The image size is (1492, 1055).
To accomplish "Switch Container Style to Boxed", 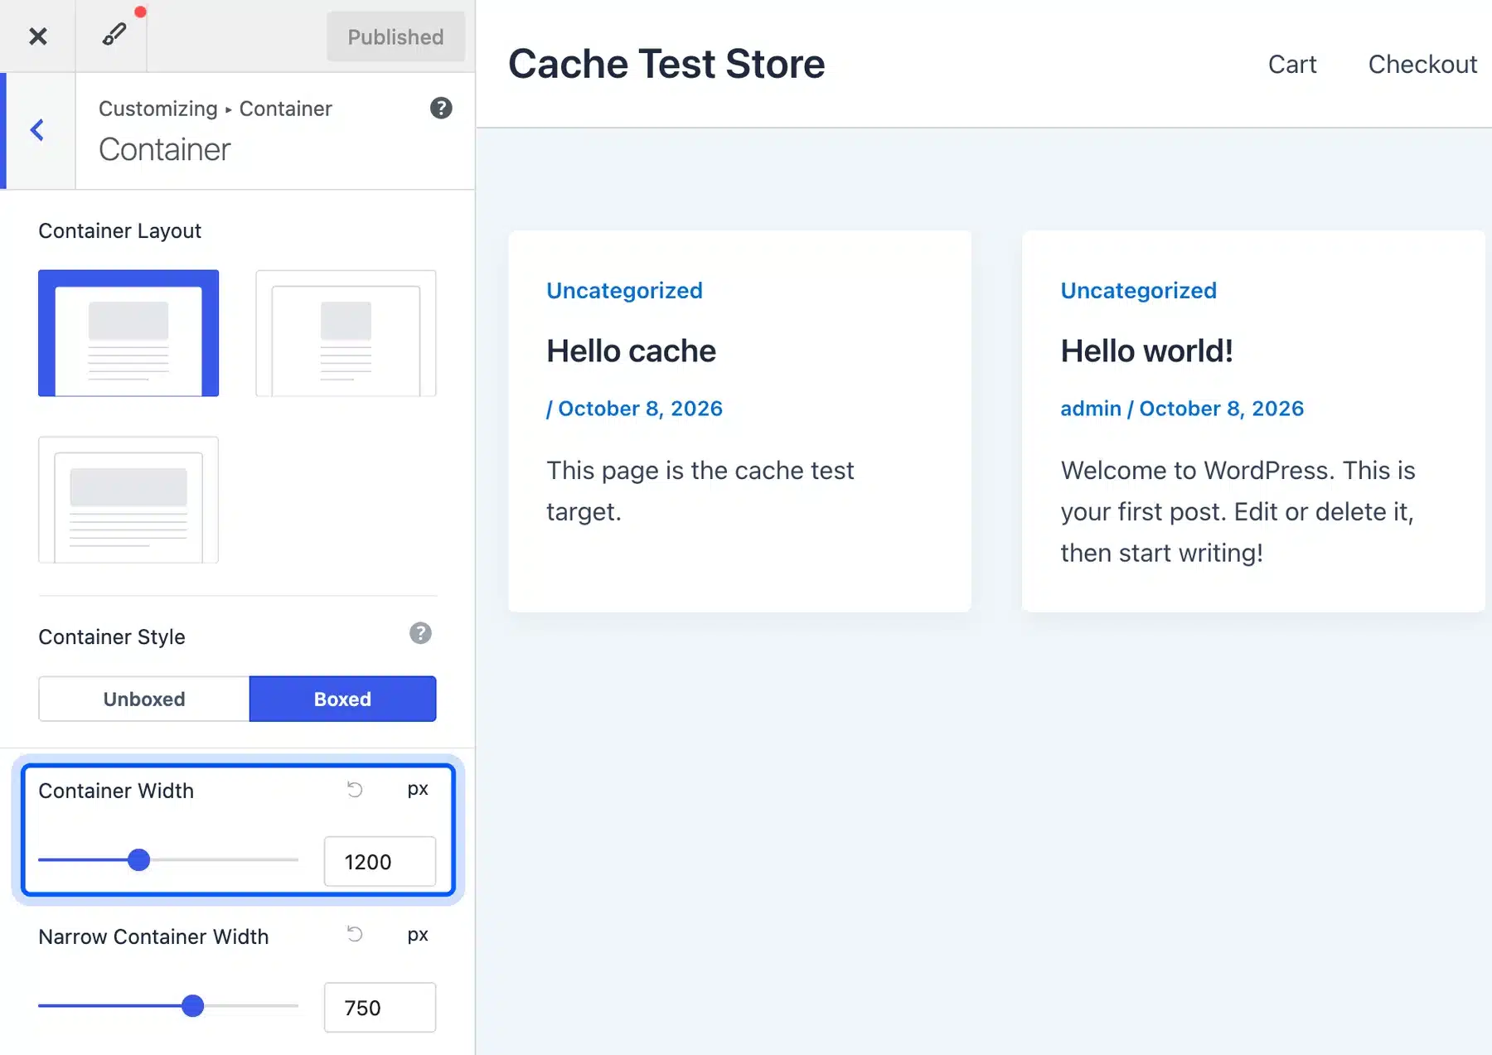I will (x=342, y=699).
